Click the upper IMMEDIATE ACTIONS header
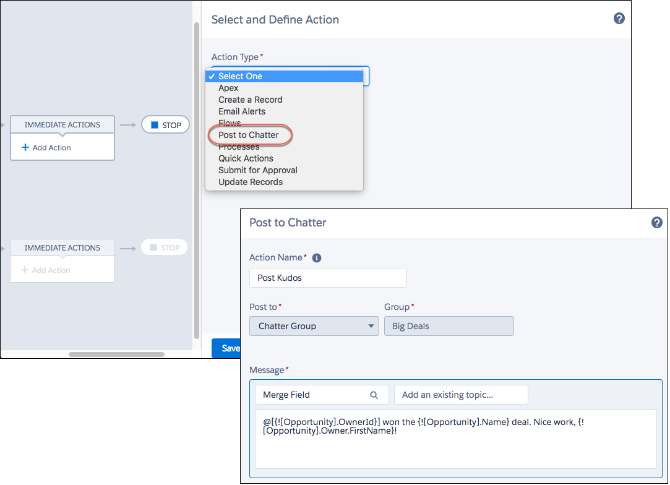Viewport: 670px width, 485px height. coord(62,125)
